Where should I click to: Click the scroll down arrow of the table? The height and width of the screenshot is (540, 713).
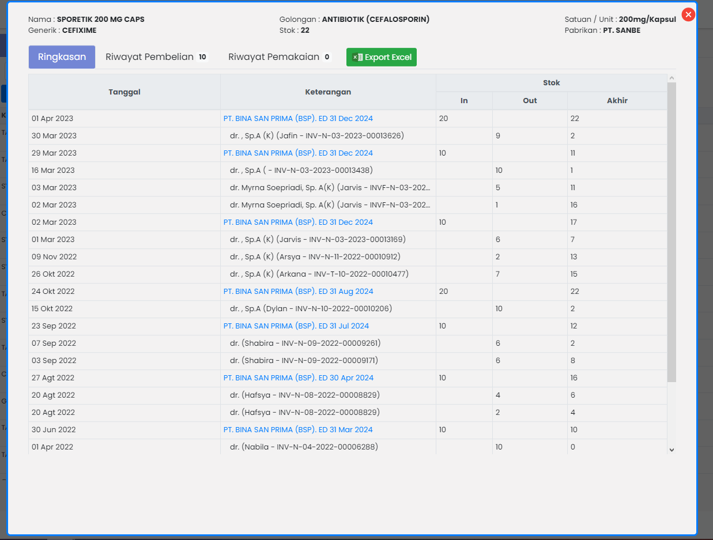(671, 450)
